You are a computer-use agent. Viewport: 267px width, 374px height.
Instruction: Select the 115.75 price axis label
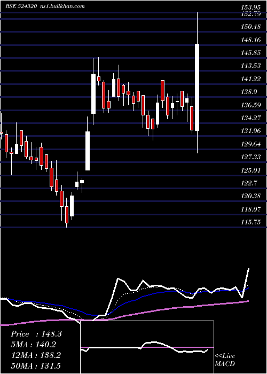251,222
